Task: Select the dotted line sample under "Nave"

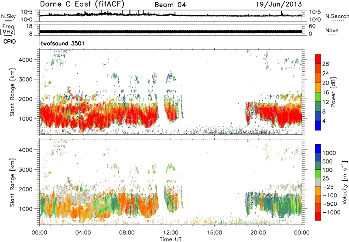Action: tap(332, 35)
